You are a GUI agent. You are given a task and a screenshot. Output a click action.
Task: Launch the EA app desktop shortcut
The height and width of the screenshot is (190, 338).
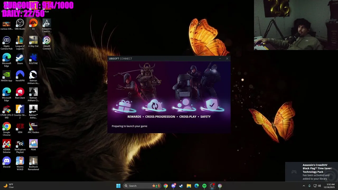[x=33, y=25]
